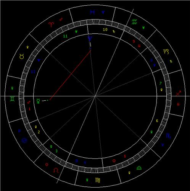The height and width of the screenshot is (191, 190).
Task: Select the red Sun glyph near house 5
Action: 114,161
